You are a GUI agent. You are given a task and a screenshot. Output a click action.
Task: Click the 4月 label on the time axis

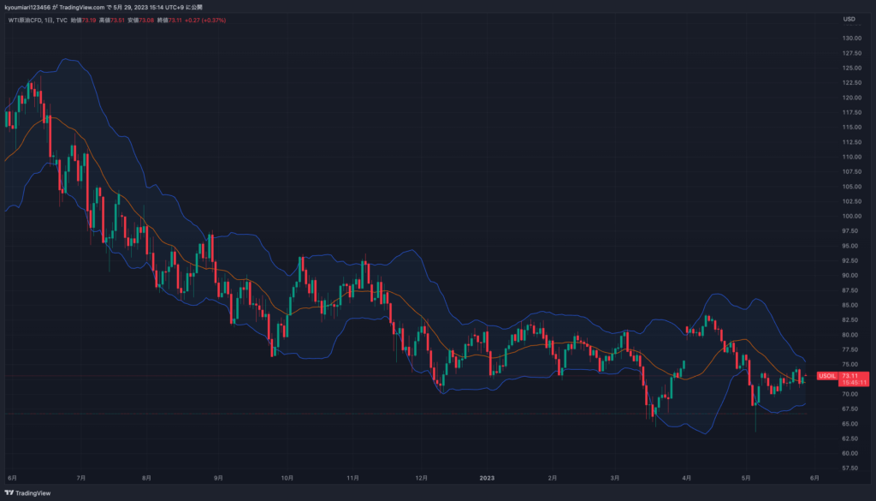click(x=687, y=478)
